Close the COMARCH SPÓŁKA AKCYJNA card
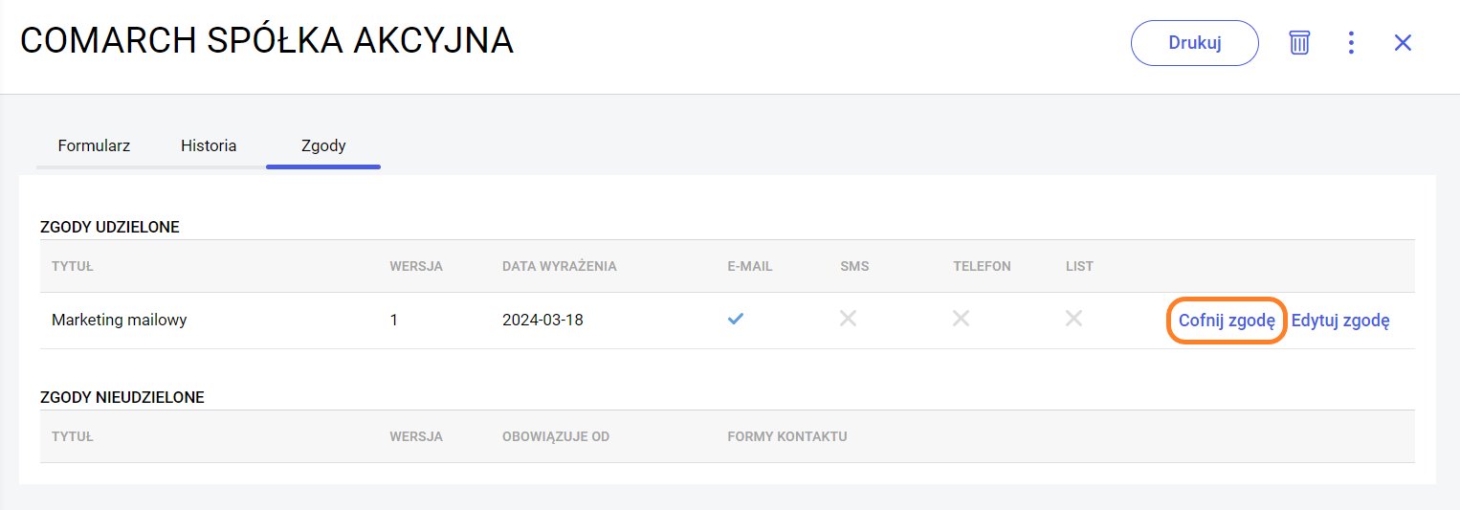This screenshot has height=510, width=1460. 1403,43
